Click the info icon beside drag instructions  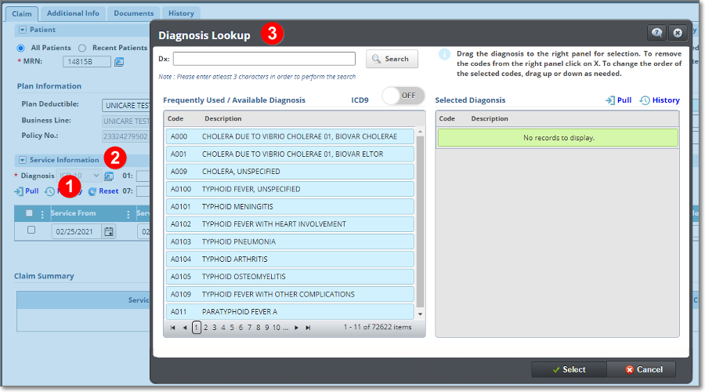click(444, 54)
